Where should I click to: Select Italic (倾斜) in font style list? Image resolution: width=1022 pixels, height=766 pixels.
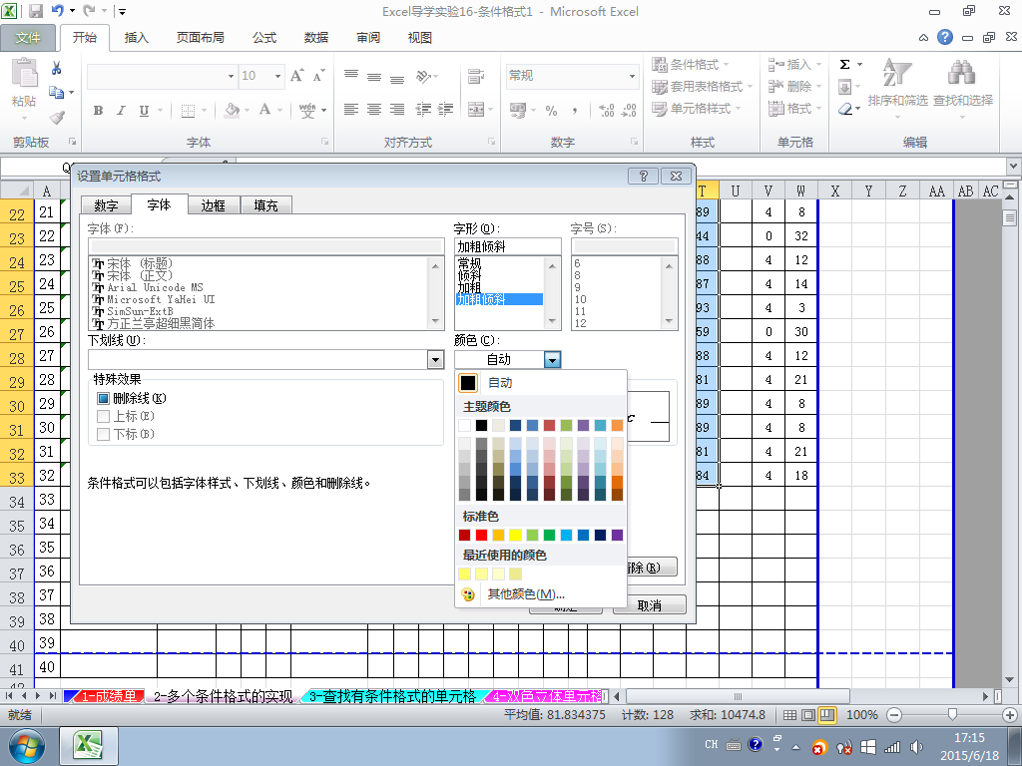tap(469, 275)
